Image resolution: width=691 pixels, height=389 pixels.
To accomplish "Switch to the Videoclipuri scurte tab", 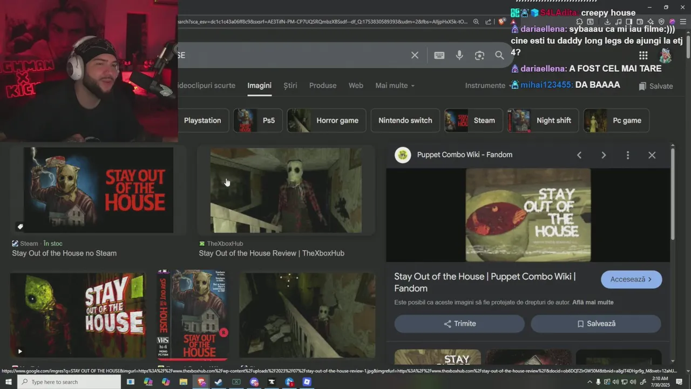I will point(206,85).
